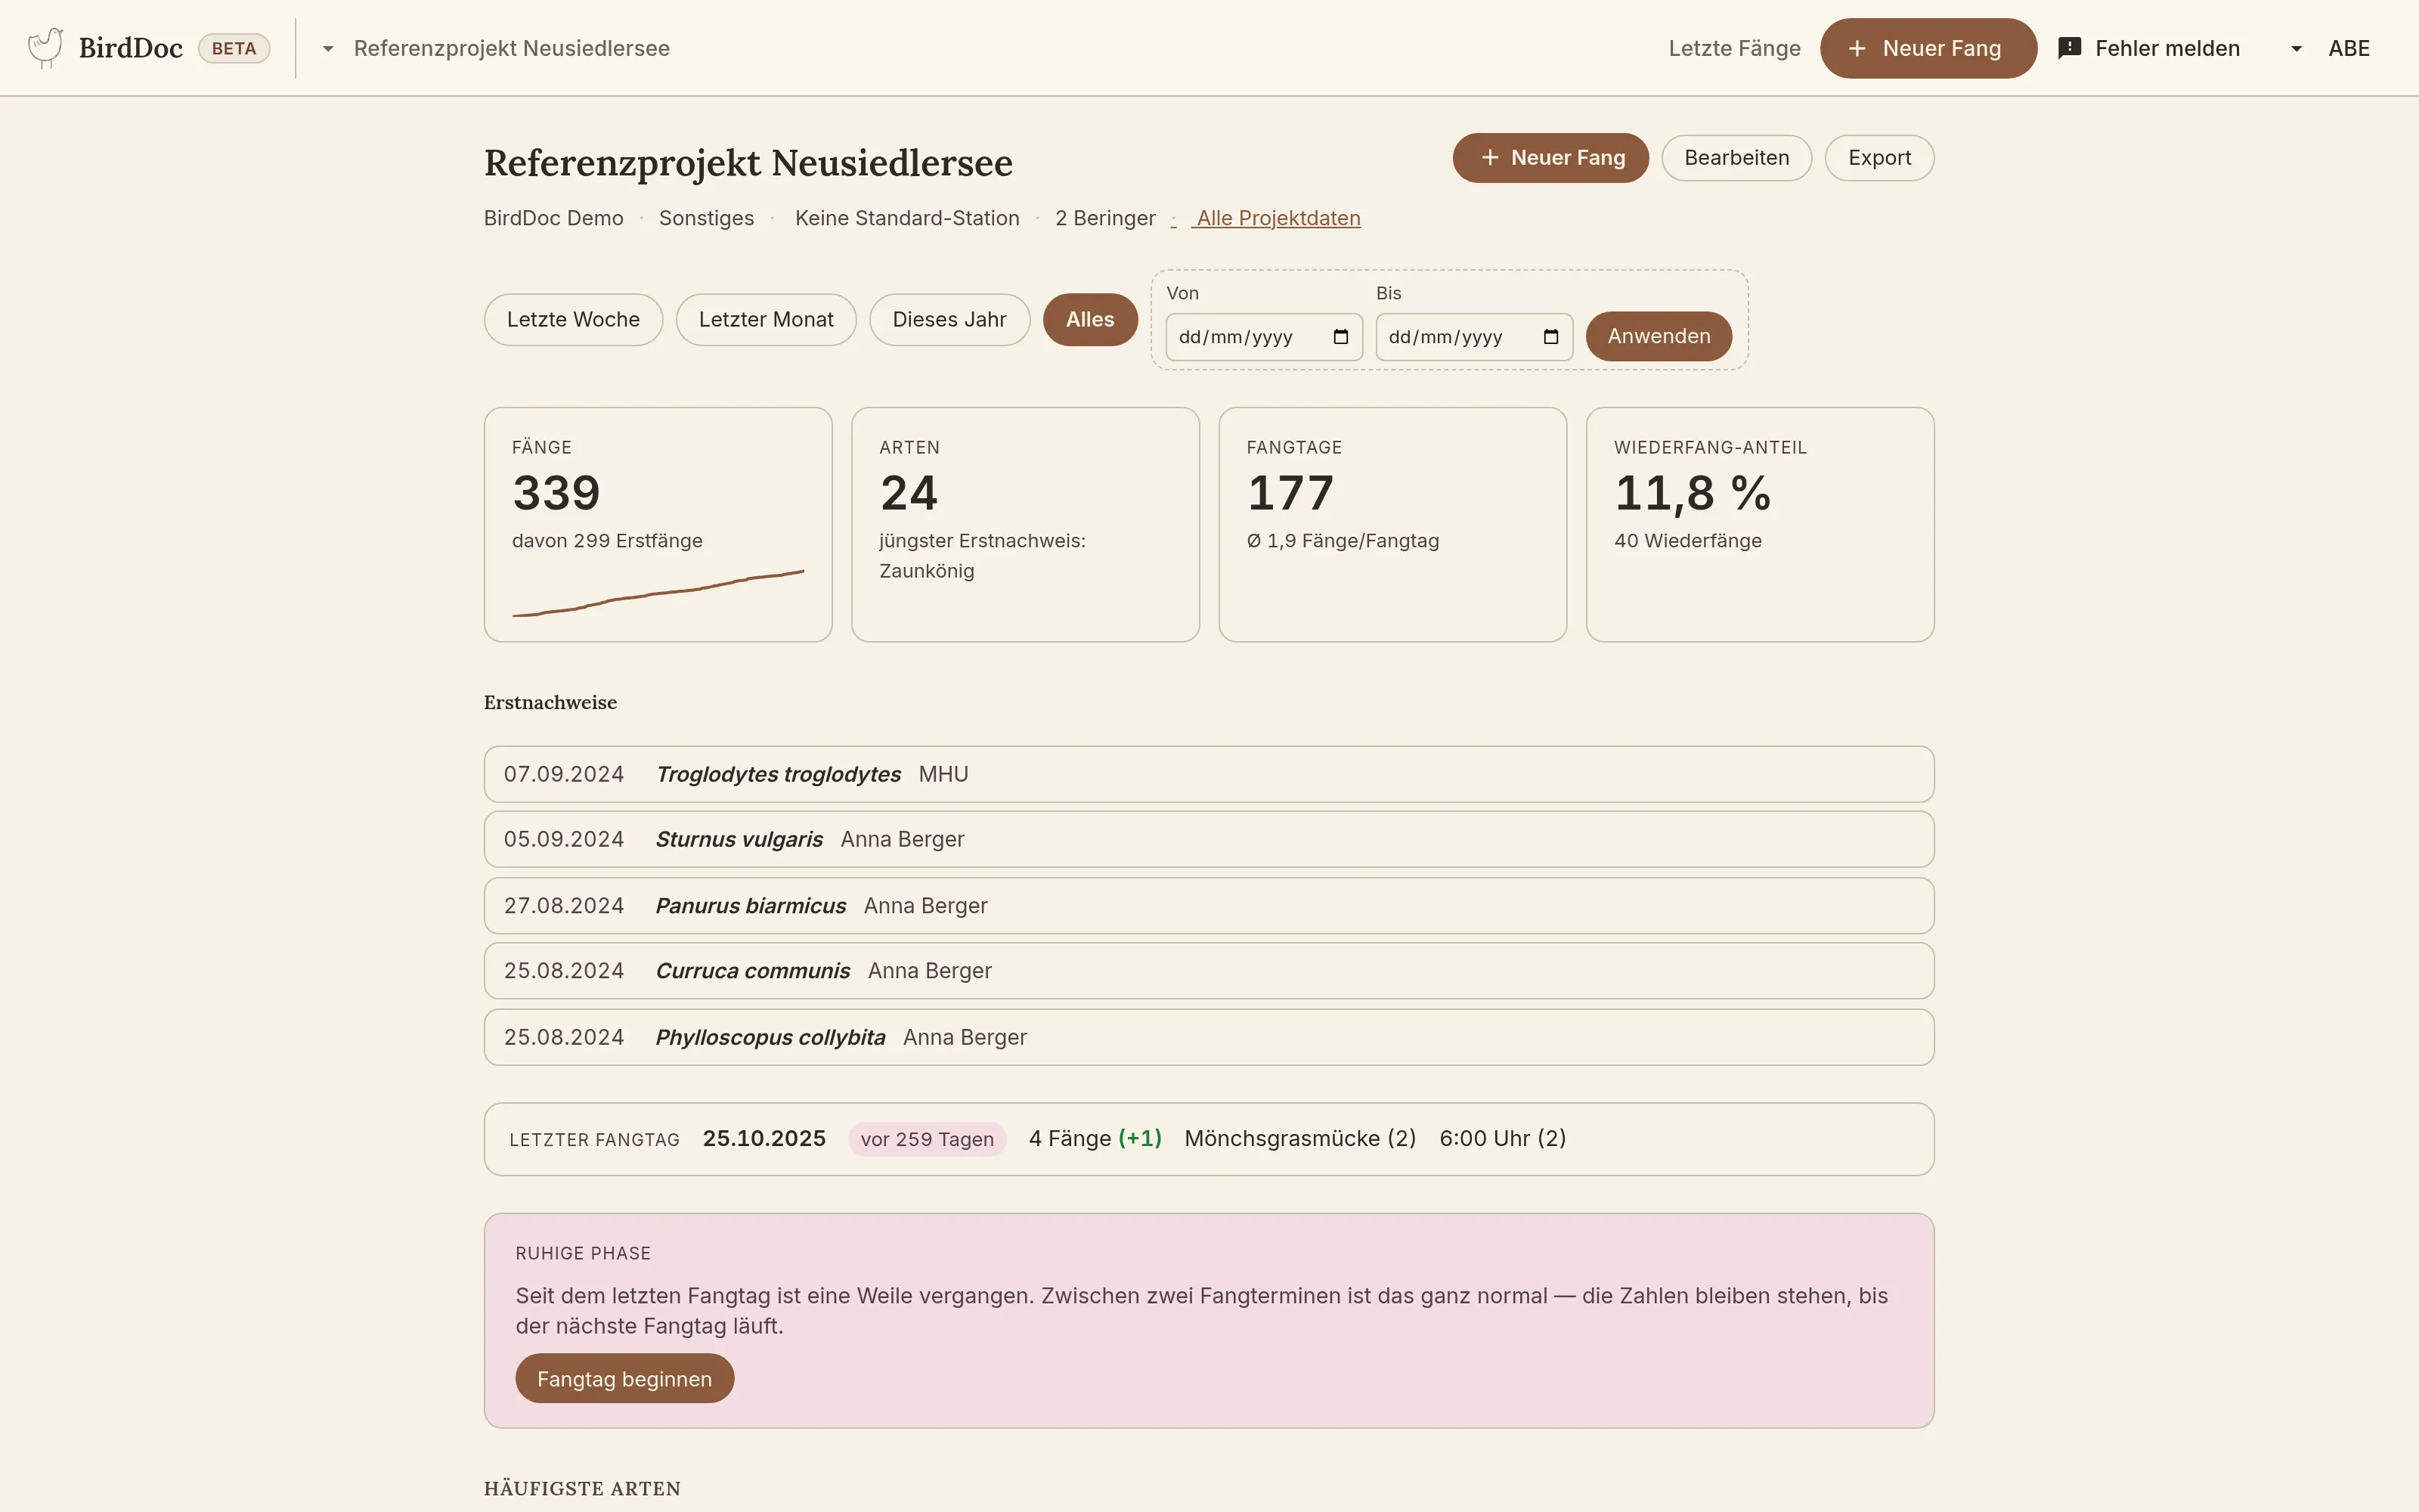Click the Fangtage 177 statistics card
2419x1512 pixels.
point(1392,524)
